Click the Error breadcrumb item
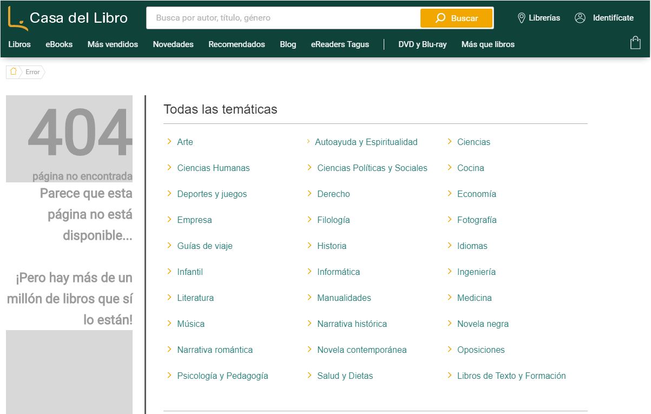 32,72
